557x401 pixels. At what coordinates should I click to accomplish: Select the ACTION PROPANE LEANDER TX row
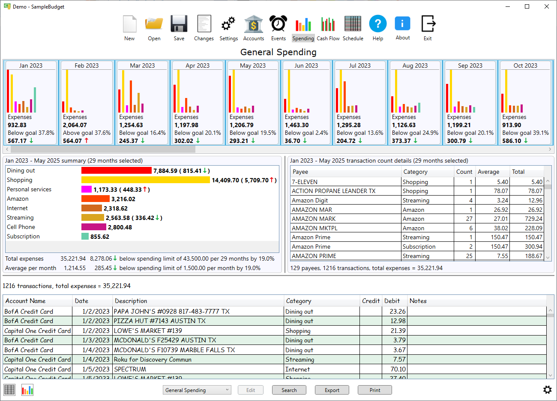[x=417, y=191]
